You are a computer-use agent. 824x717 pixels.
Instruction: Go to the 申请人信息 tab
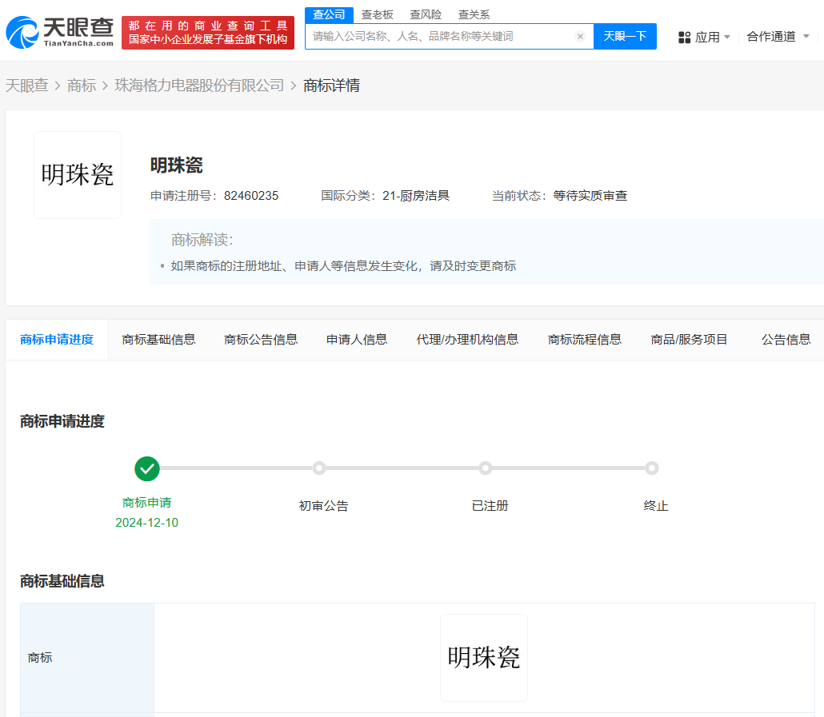pos(357,340)
